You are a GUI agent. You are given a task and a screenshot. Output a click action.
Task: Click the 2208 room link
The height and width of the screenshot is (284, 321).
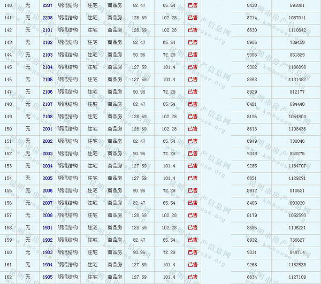tap(48, 18)
